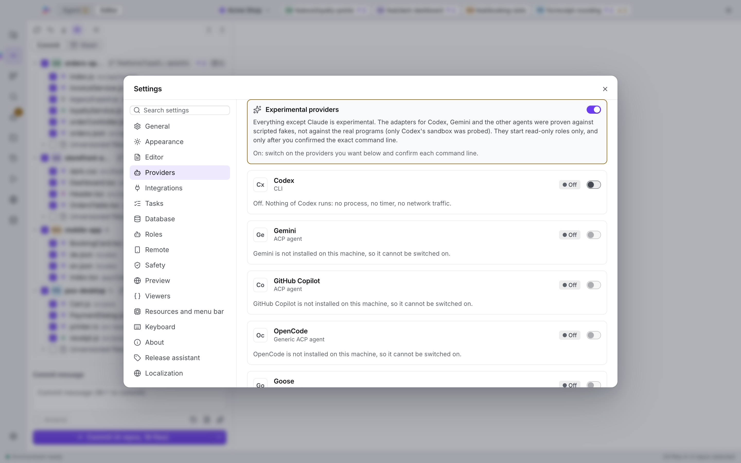Image resolution: width=741 pixels, height=463 pixels.
Task: Click the Remote device icon
Action: pyautogui.click(x=137, y=250)
